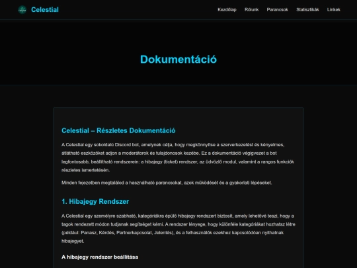Click the 'A hibajegy rendszer beállítása' subheading
This screenshot has width=357, height=268.
coord(100,257)
